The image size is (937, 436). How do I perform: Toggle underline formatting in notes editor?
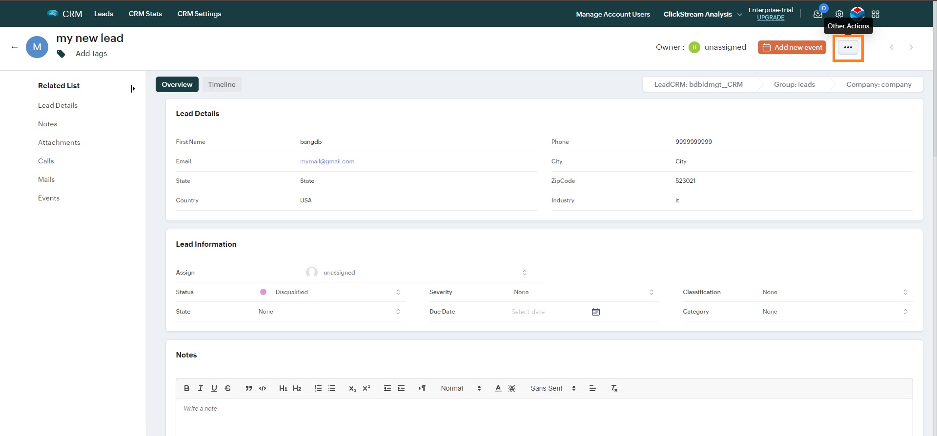coord(214,388)
